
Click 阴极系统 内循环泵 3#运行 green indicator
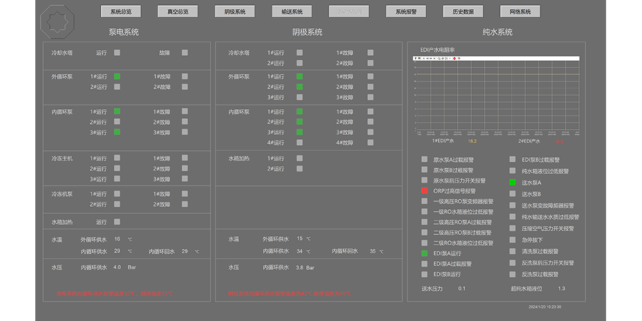(300, 132)
